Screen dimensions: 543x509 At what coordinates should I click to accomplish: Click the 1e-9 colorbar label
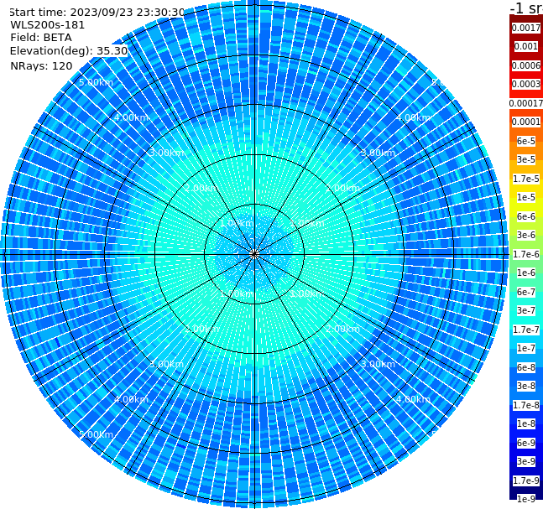[526, 499]
